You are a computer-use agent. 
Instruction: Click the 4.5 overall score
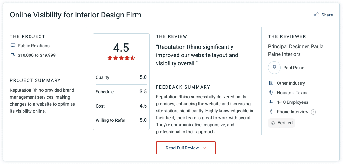point(121,48)
